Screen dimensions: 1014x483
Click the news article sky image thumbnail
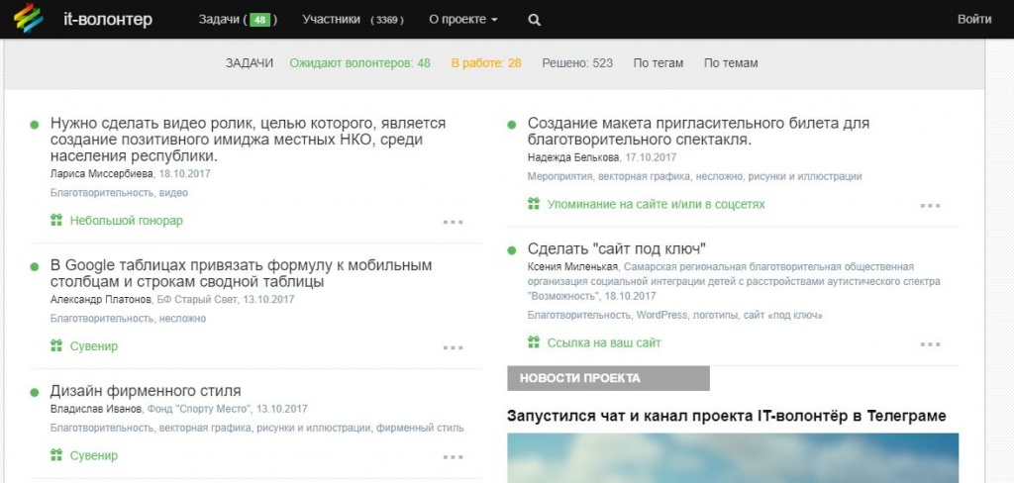pos(733,458)
